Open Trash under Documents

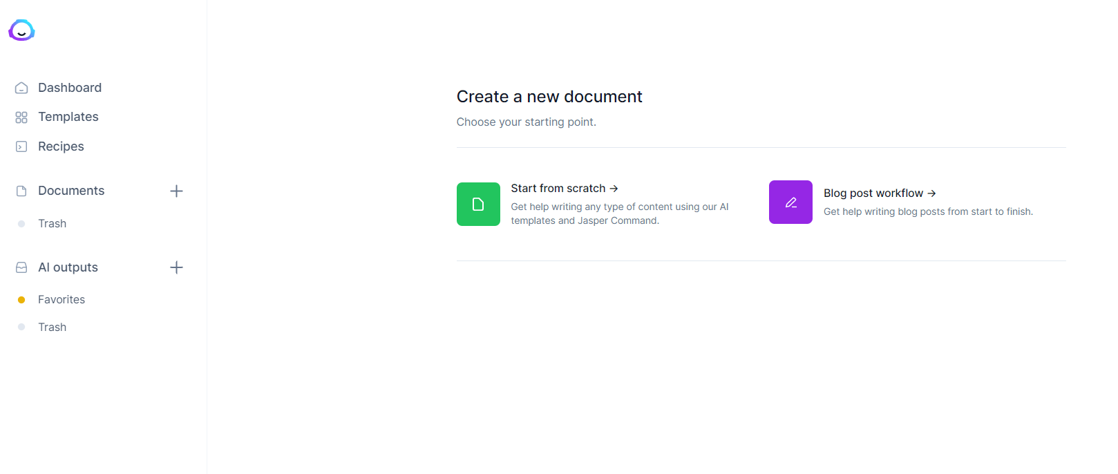[53, 224]
